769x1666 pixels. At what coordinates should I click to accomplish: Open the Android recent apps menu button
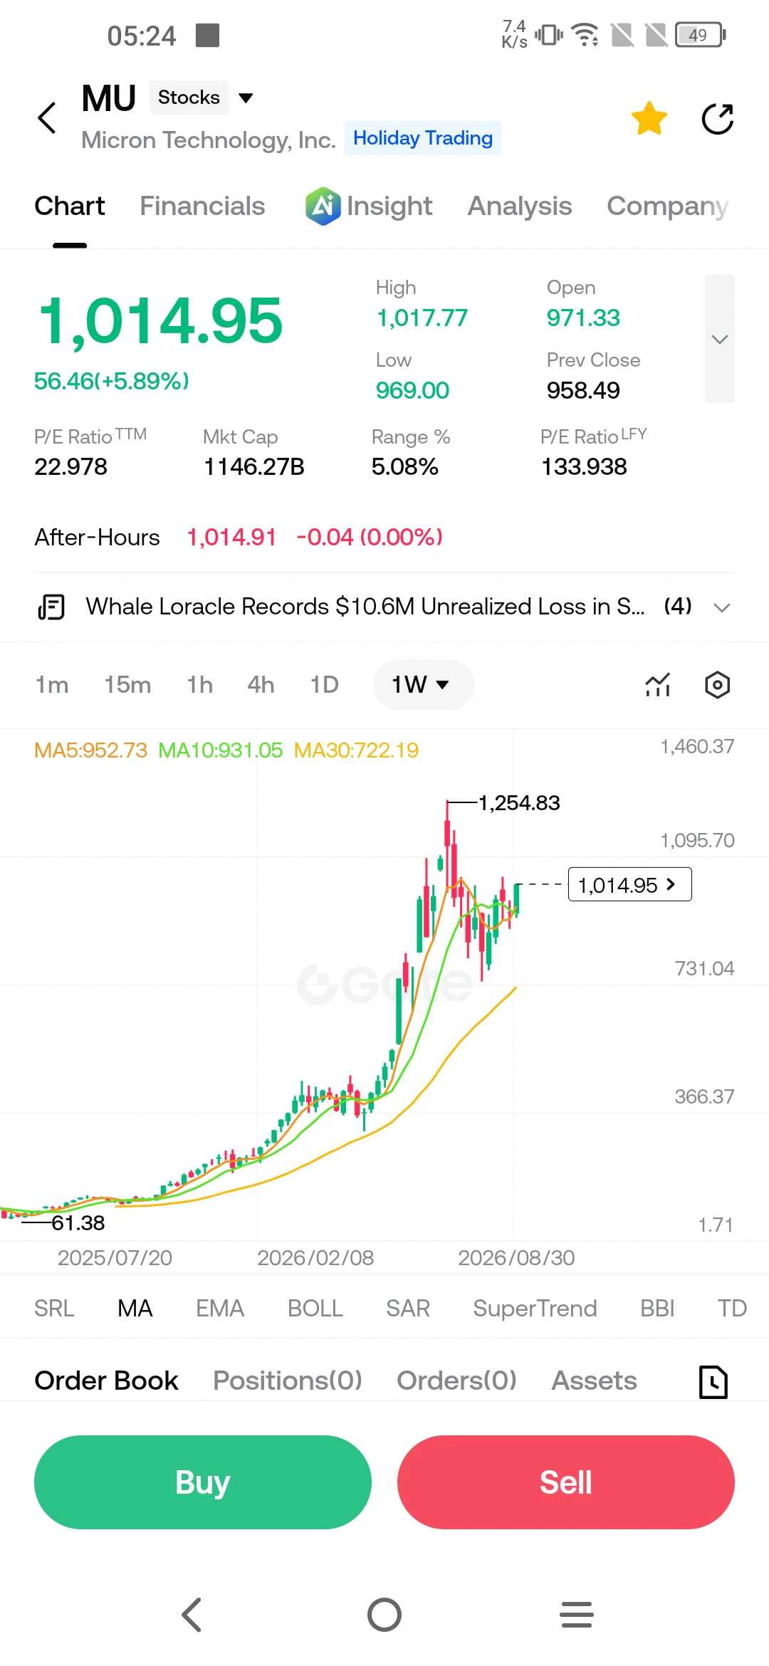[577, 1615]
